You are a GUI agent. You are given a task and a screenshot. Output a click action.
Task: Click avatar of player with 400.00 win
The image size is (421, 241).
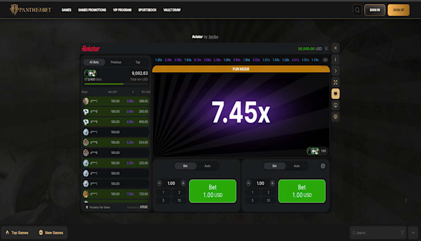(86, 122)
